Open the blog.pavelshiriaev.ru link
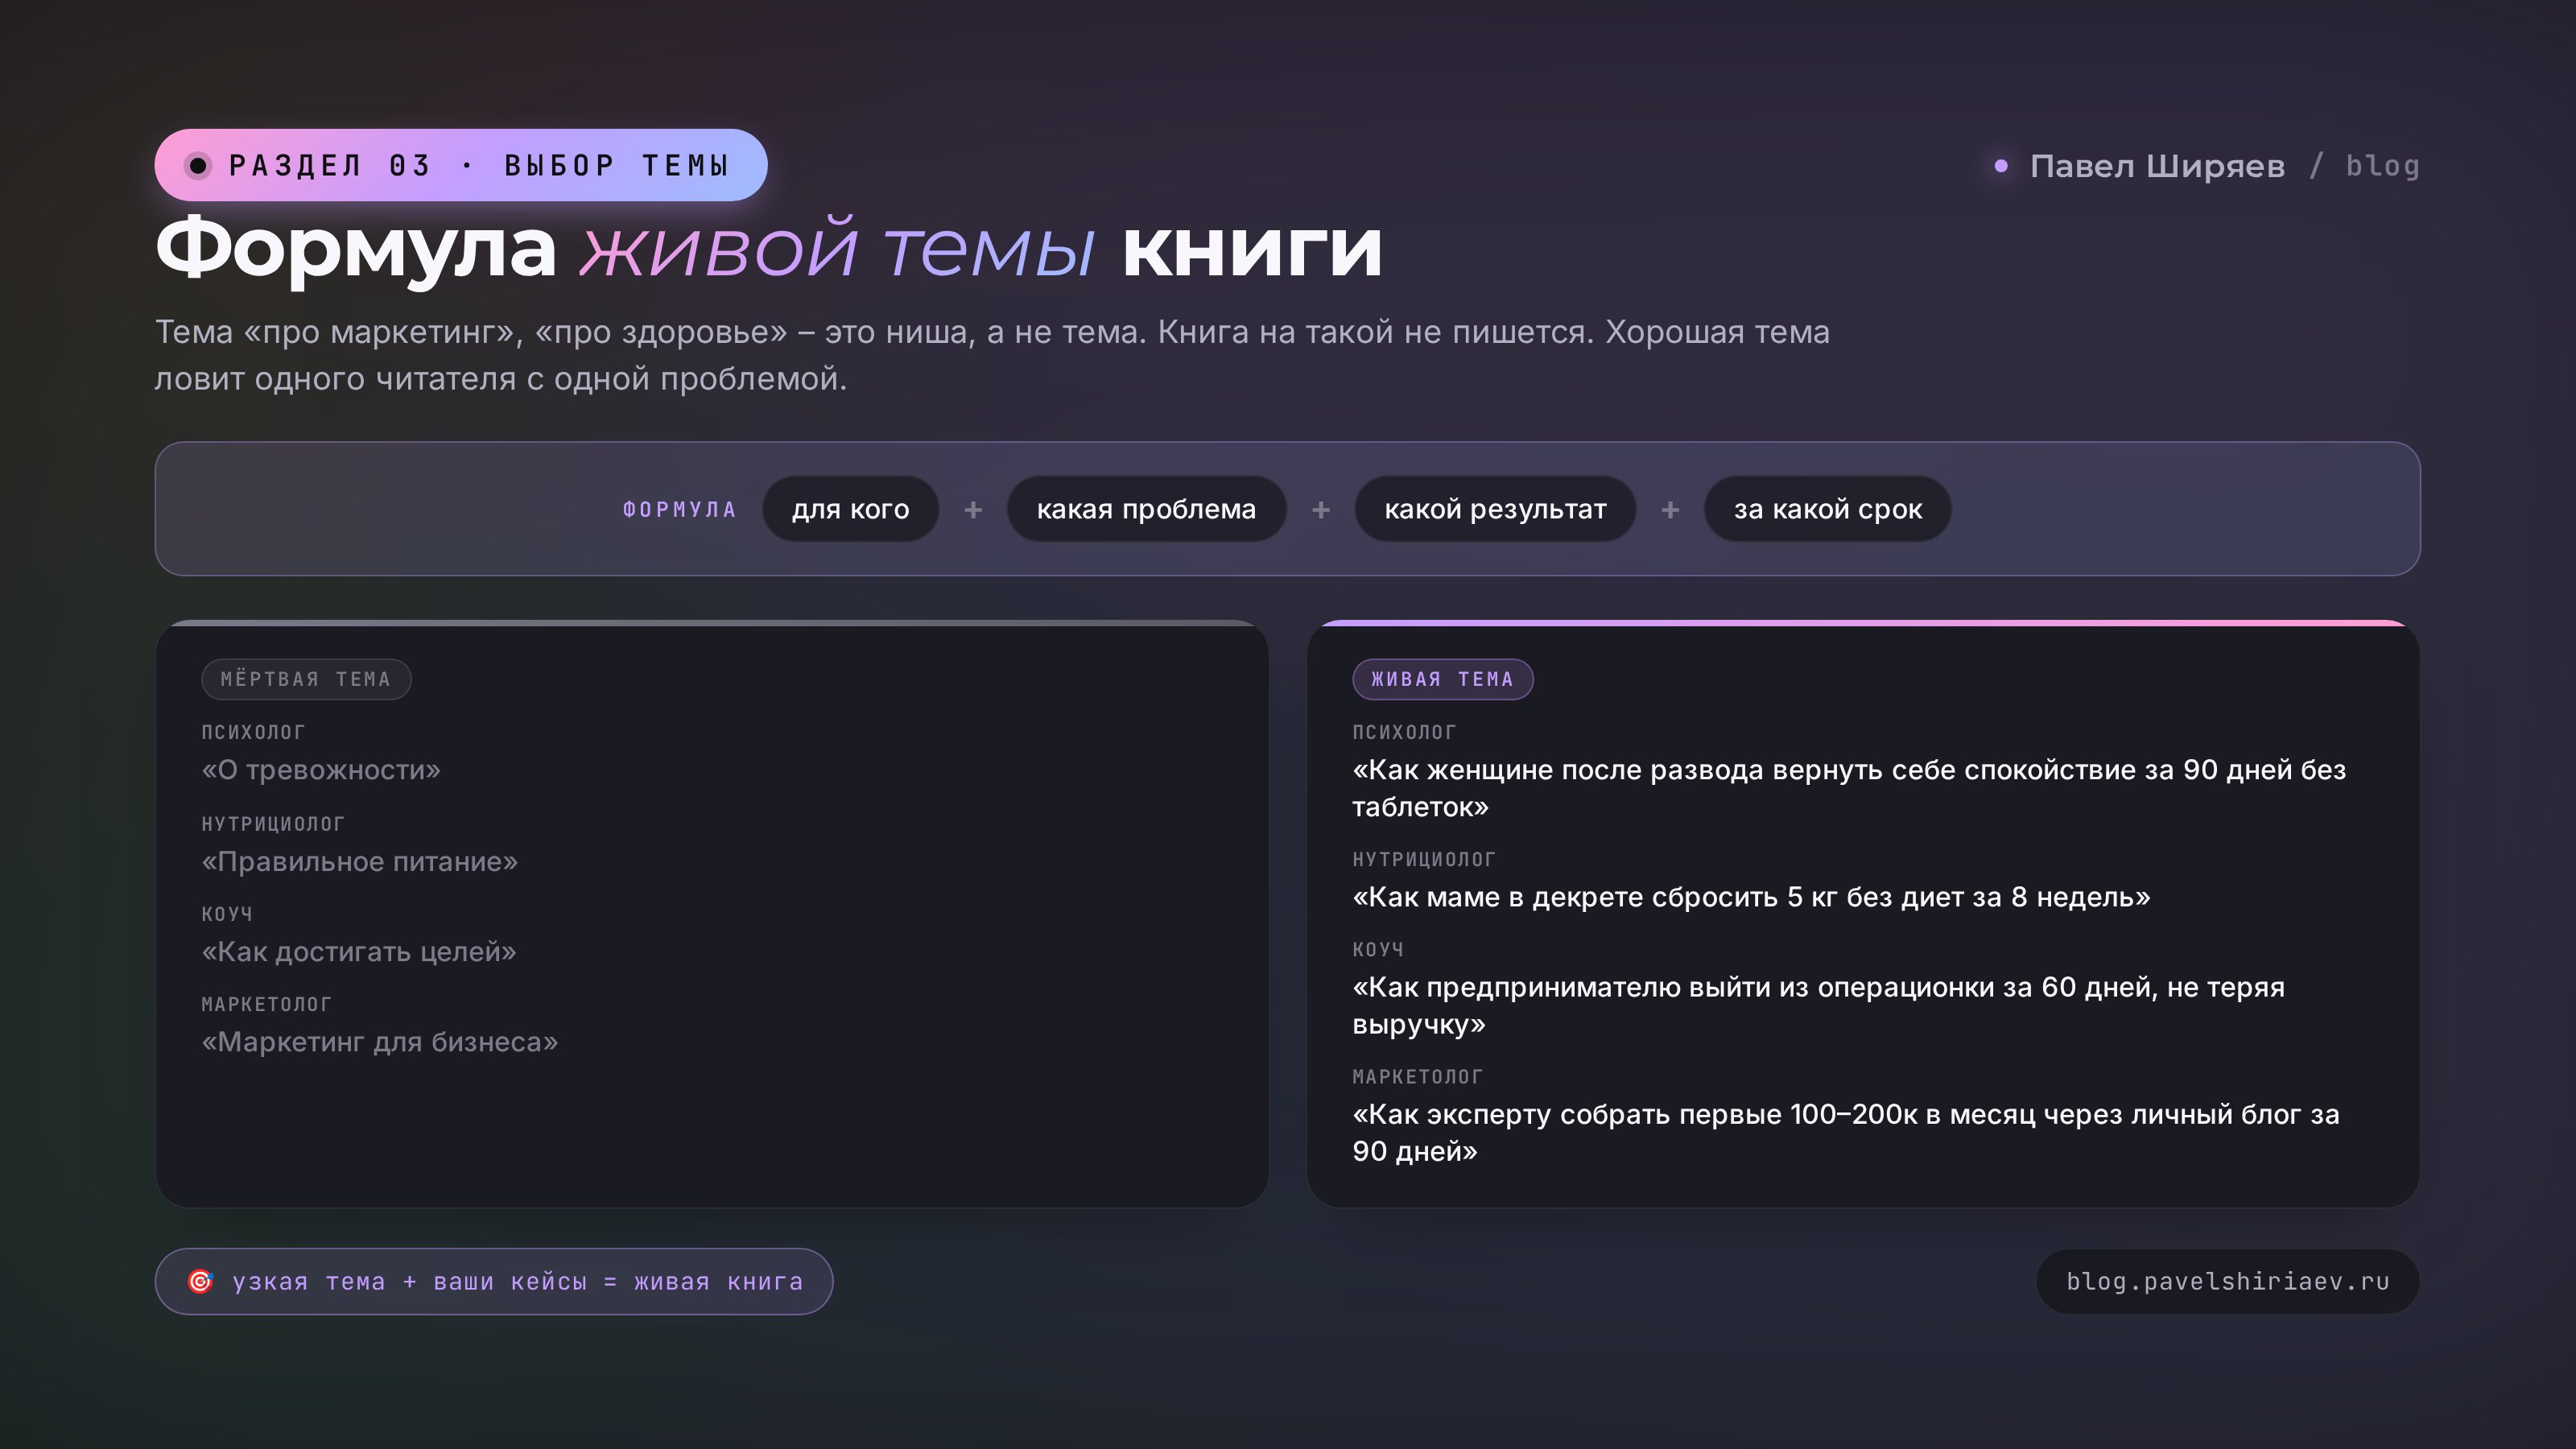Viewport: 2576px width, 1449px height. pos(2228,1281)
